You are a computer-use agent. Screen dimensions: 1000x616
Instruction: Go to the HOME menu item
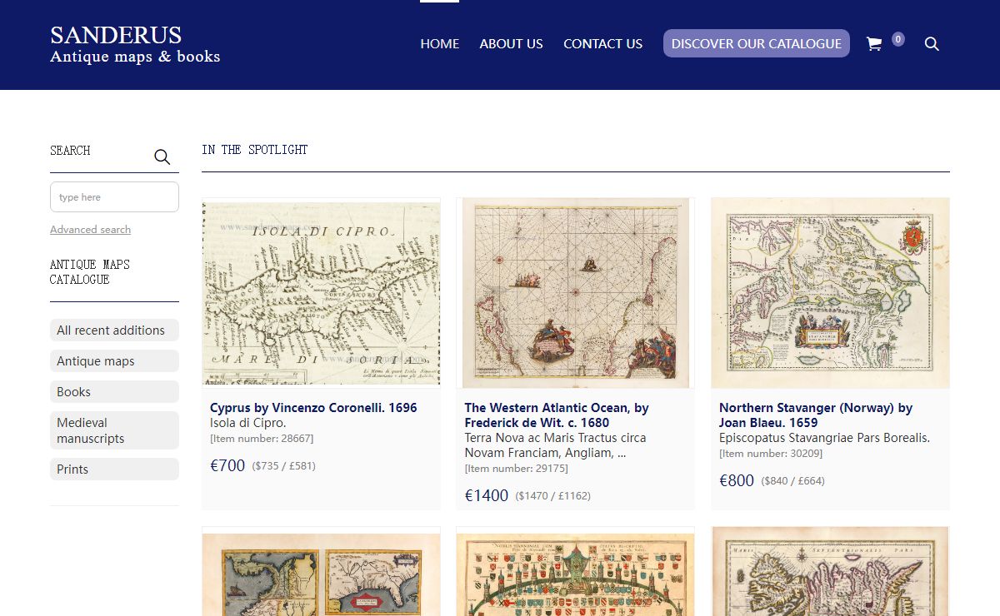440,44
